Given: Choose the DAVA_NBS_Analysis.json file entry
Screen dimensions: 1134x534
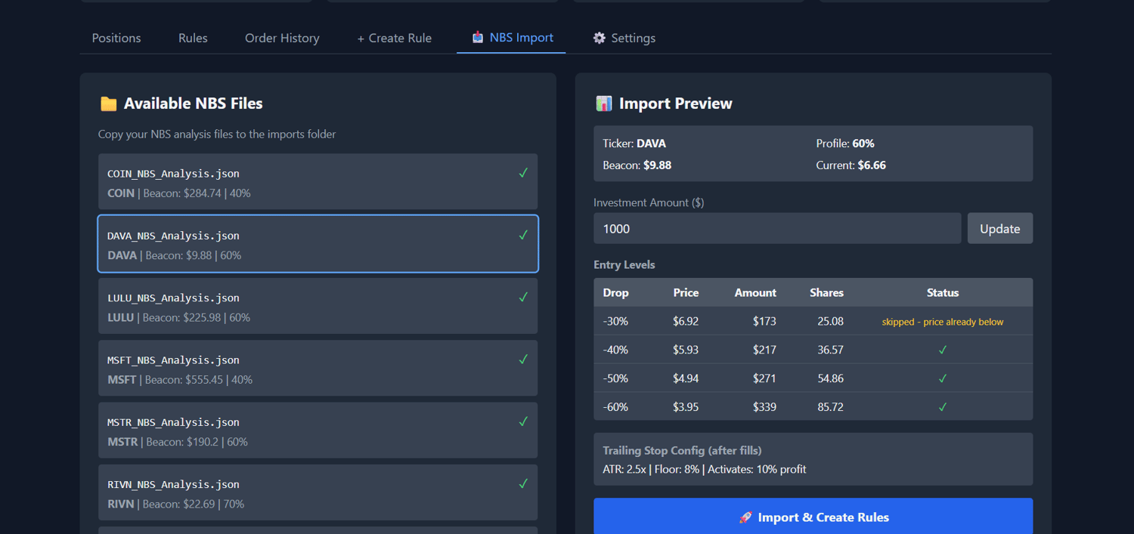Looking at the screenshot, I should [x=318, y=245].
